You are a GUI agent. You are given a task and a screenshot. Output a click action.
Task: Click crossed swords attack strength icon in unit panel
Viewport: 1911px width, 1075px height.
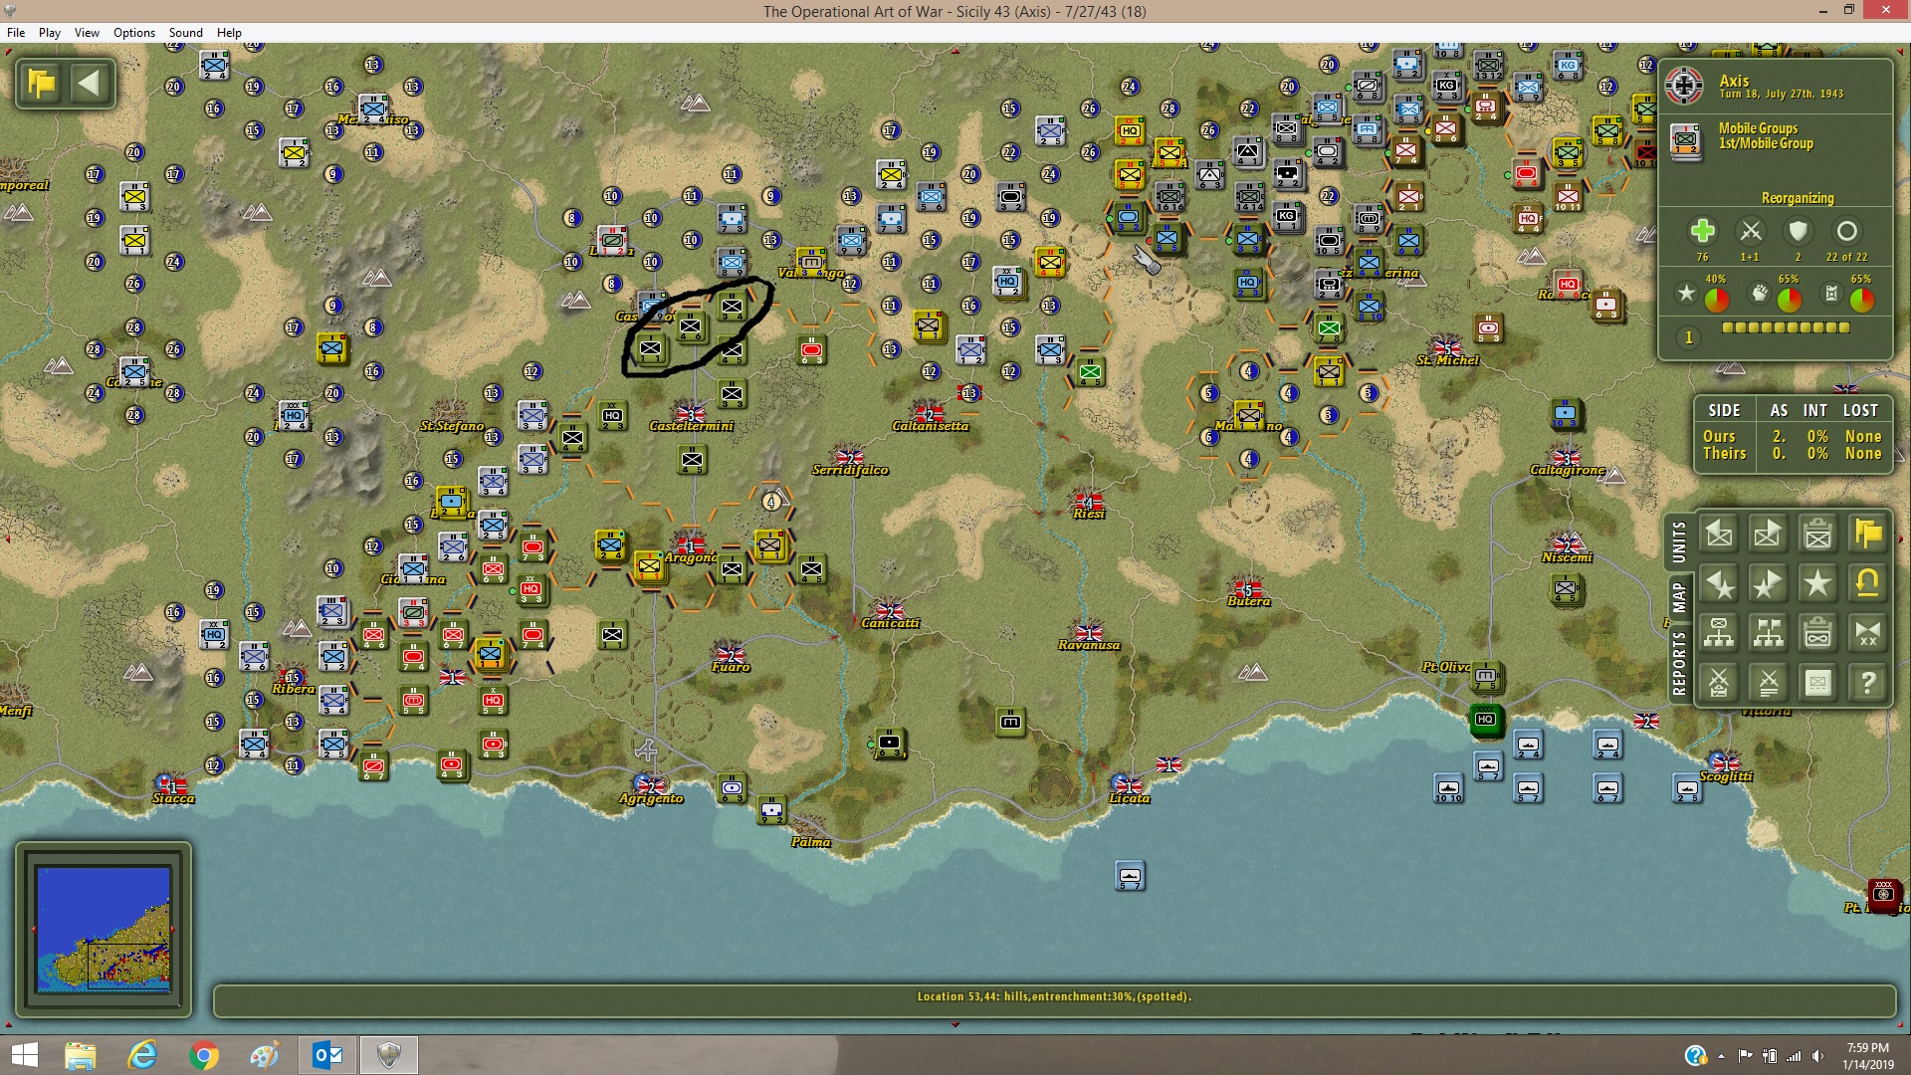coord(1750,232)
